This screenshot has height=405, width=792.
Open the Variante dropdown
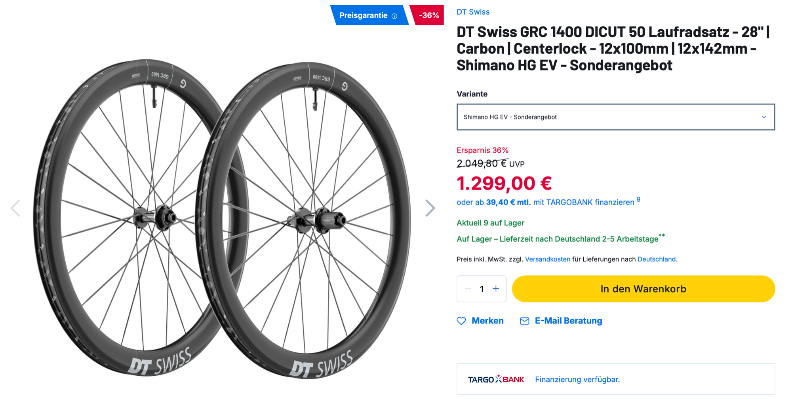[x=610, y=117]
